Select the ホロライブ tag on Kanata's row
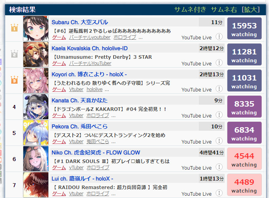This screenshot has height=198, width=269. coord(98,116)
